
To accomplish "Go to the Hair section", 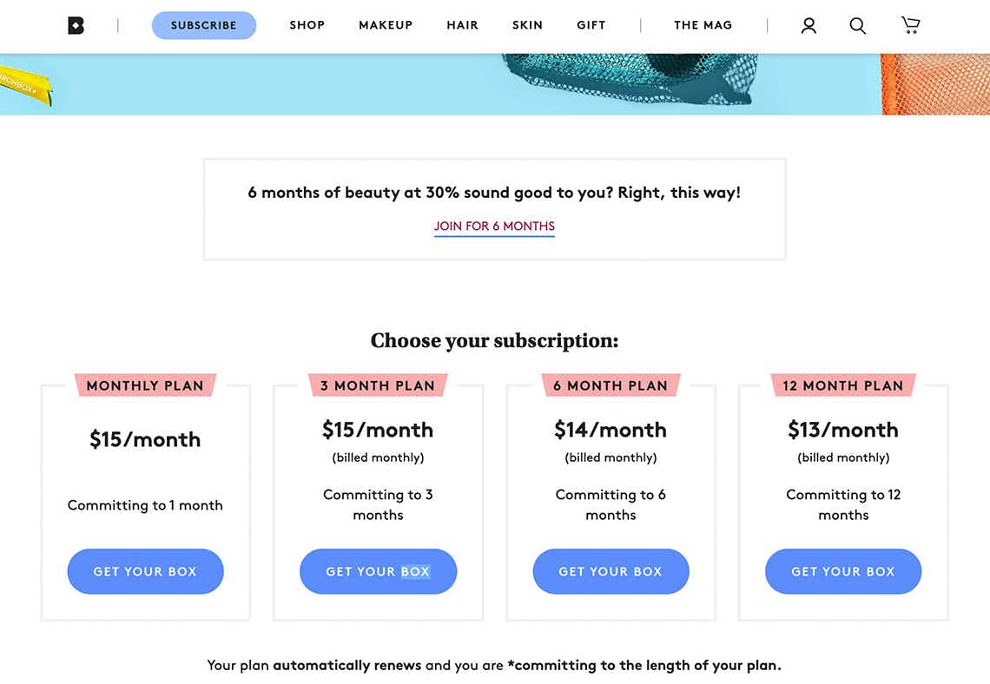I will (462, 25).
